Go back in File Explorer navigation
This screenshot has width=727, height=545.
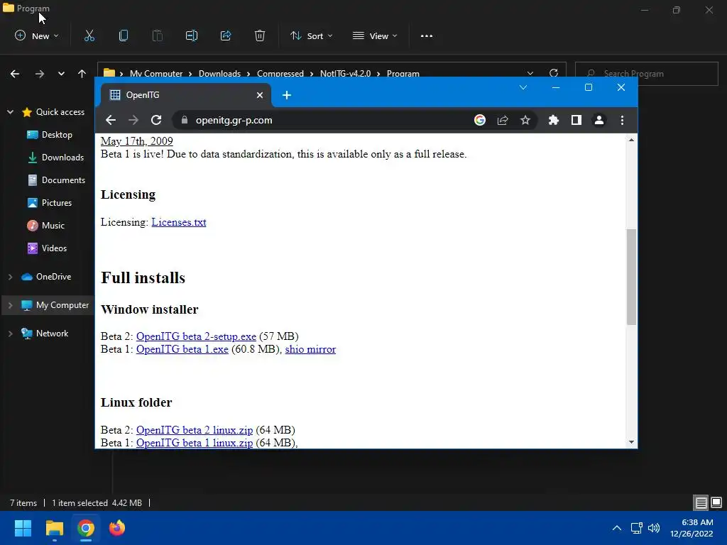tap(15, 74)
